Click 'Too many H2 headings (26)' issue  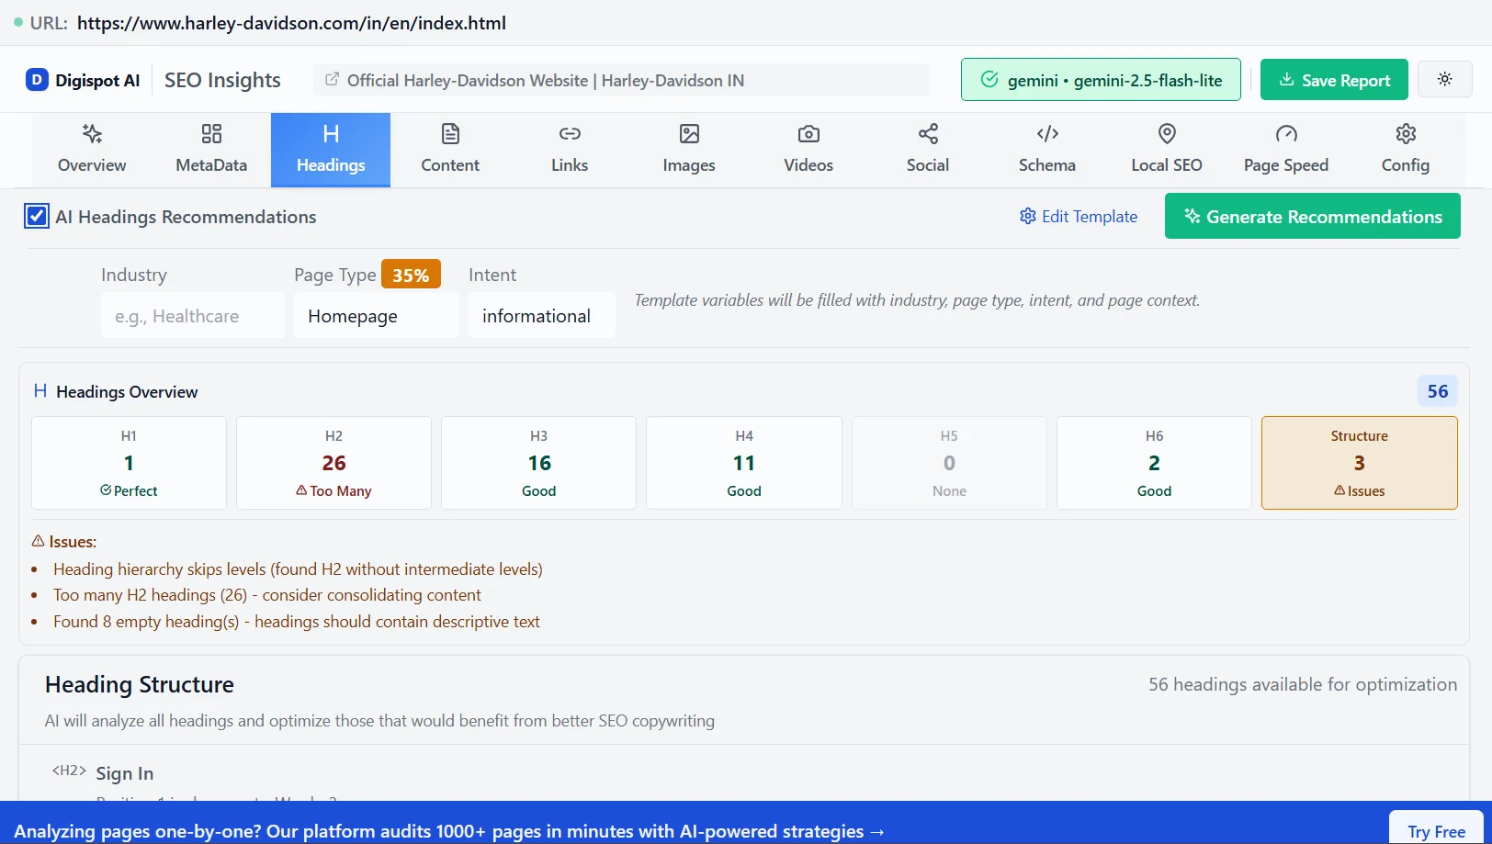pyautogui.click(x=267, y=594)
